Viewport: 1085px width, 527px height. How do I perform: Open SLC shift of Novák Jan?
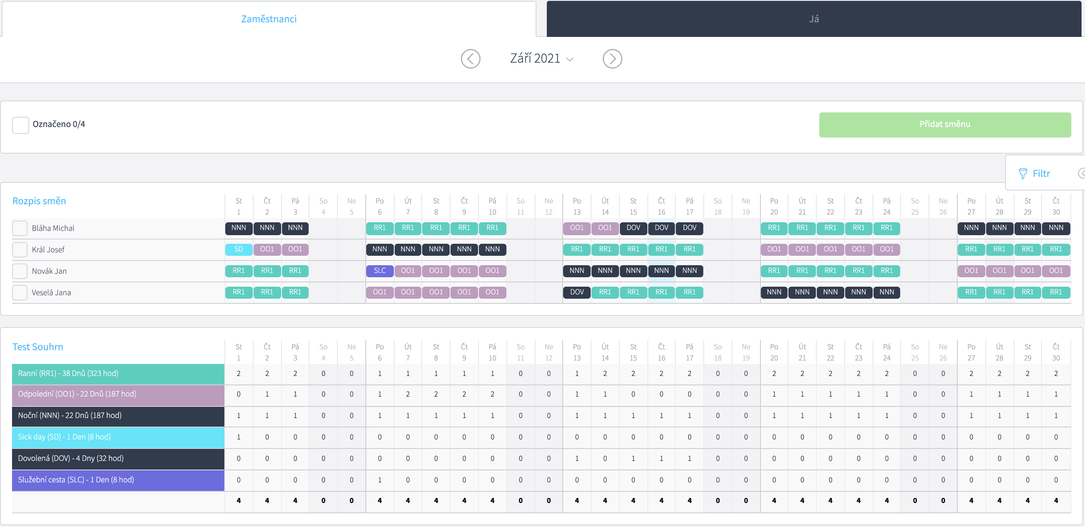[380, 271]
